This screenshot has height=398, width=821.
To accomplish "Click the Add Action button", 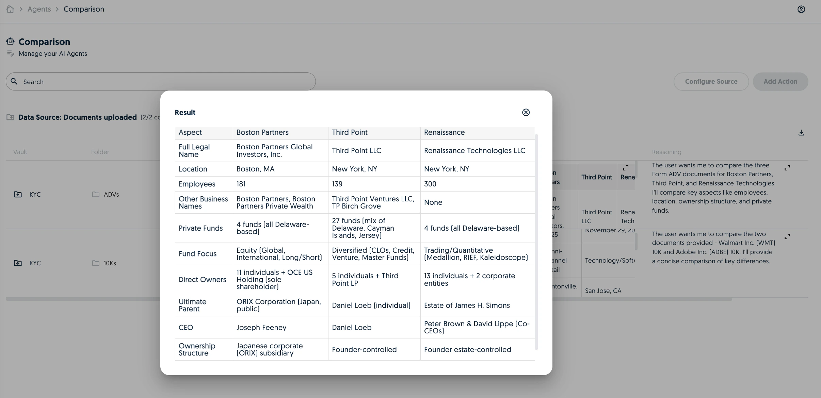I will (780, 82).
